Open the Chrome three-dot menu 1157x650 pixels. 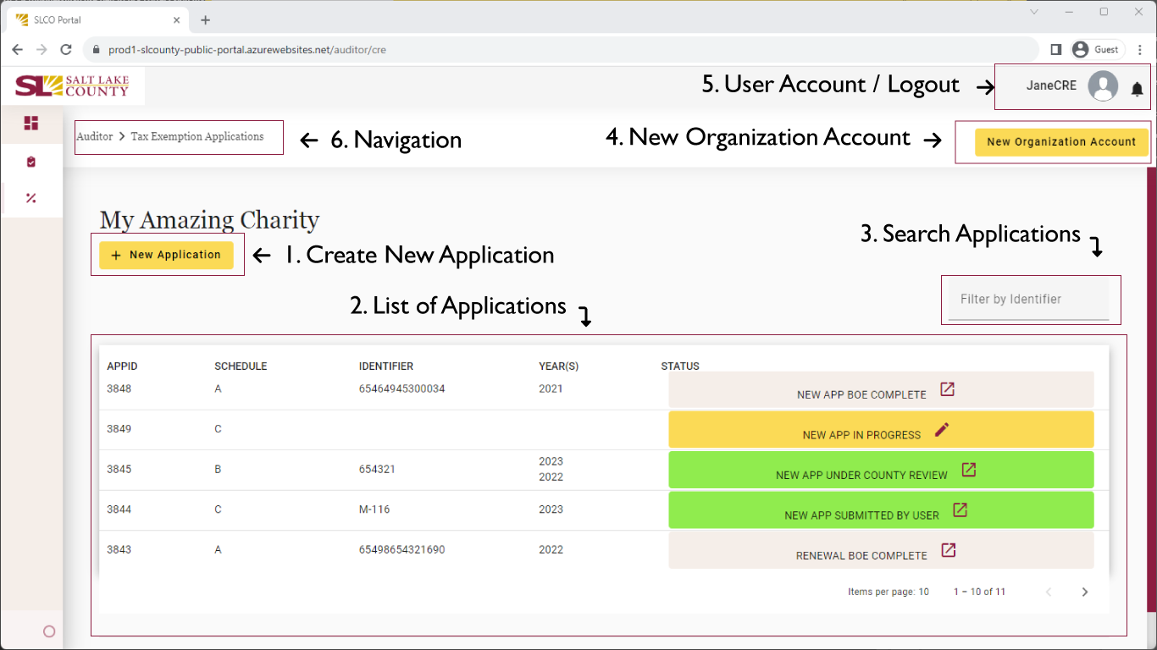click(x=1140, y=50)
